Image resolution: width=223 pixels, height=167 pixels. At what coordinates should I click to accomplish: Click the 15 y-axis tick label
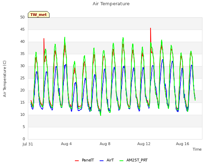click(22, 102)
